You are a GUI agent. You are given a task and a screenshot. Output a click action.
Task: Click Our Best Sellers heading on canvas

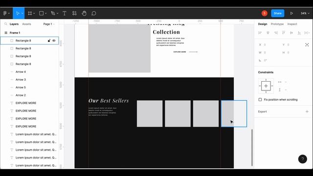109,101
